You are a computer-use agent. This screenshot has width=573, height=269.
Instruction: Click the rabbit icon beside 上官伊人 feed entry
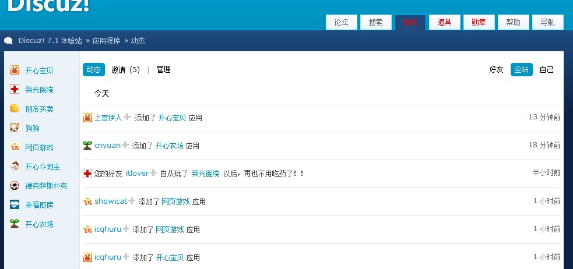[x=87, y=118]
